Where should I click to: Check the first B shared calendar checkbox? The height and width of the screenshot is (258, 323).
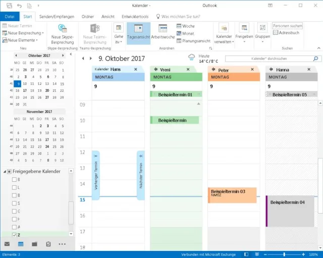14,179
